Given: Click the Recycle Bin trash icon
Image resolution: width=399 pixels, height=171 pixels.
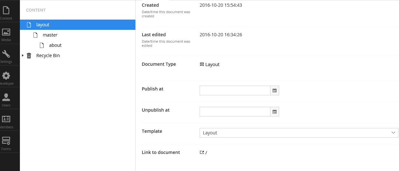Looking at the screenshot, I should coord(29,56).
